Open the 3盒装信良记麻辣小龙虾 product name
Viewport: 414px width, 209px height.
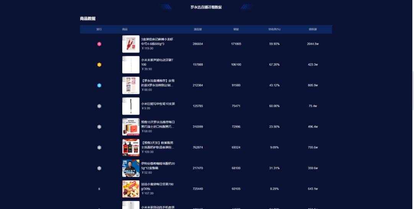157,41
